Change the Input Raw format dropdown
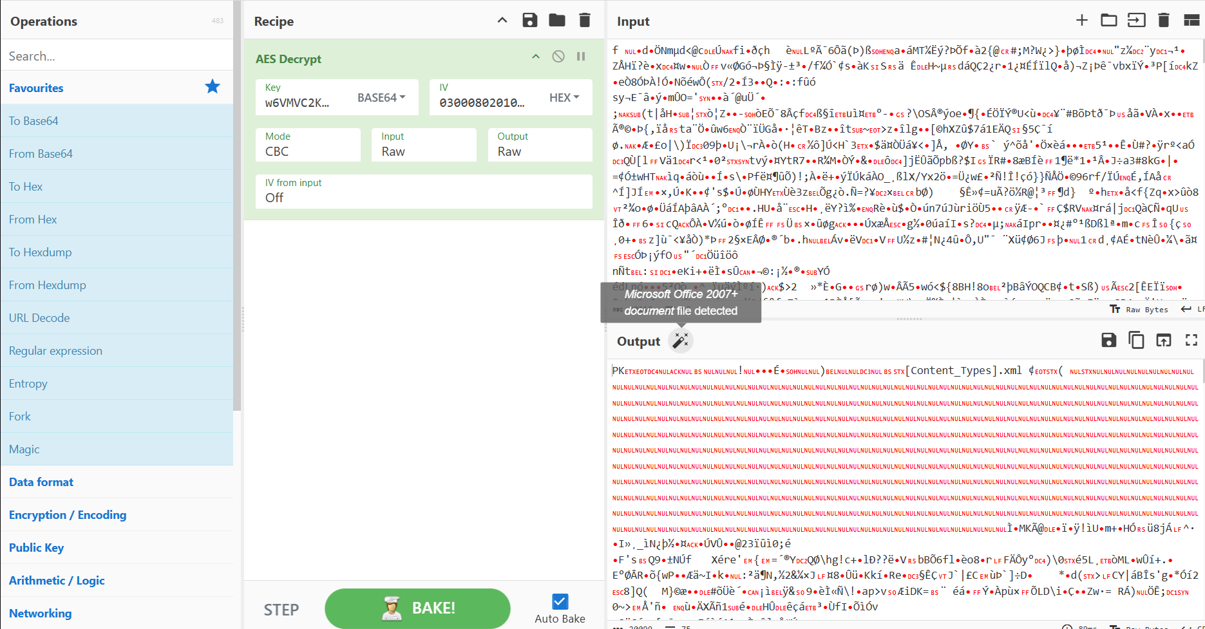 tap(424, 145)
